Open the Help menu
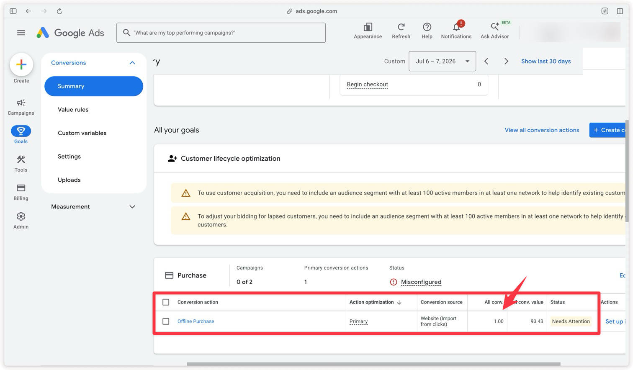This screenshot has height=370, width=633. click(427, 31)
